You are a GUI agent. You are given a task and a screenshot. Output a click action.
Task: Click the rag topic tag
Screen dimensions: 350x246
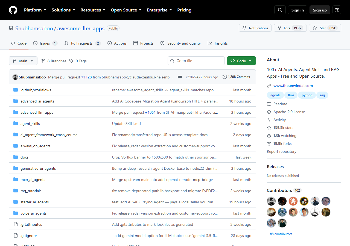(322, 95)
